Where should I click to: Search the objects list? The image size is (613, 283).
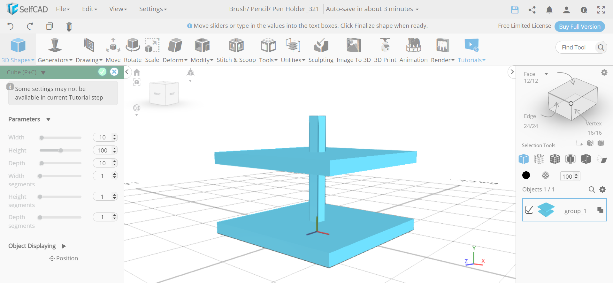tap(592, 190)
